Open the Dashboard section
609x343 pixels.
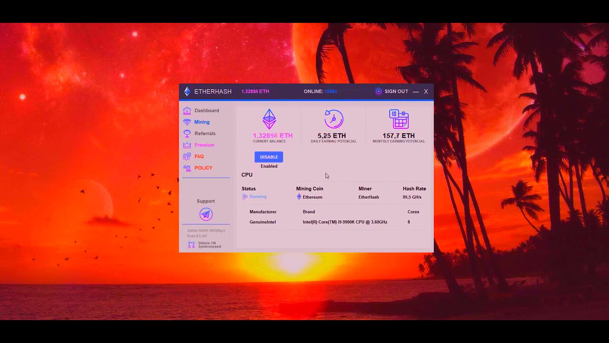coord(206,111)
